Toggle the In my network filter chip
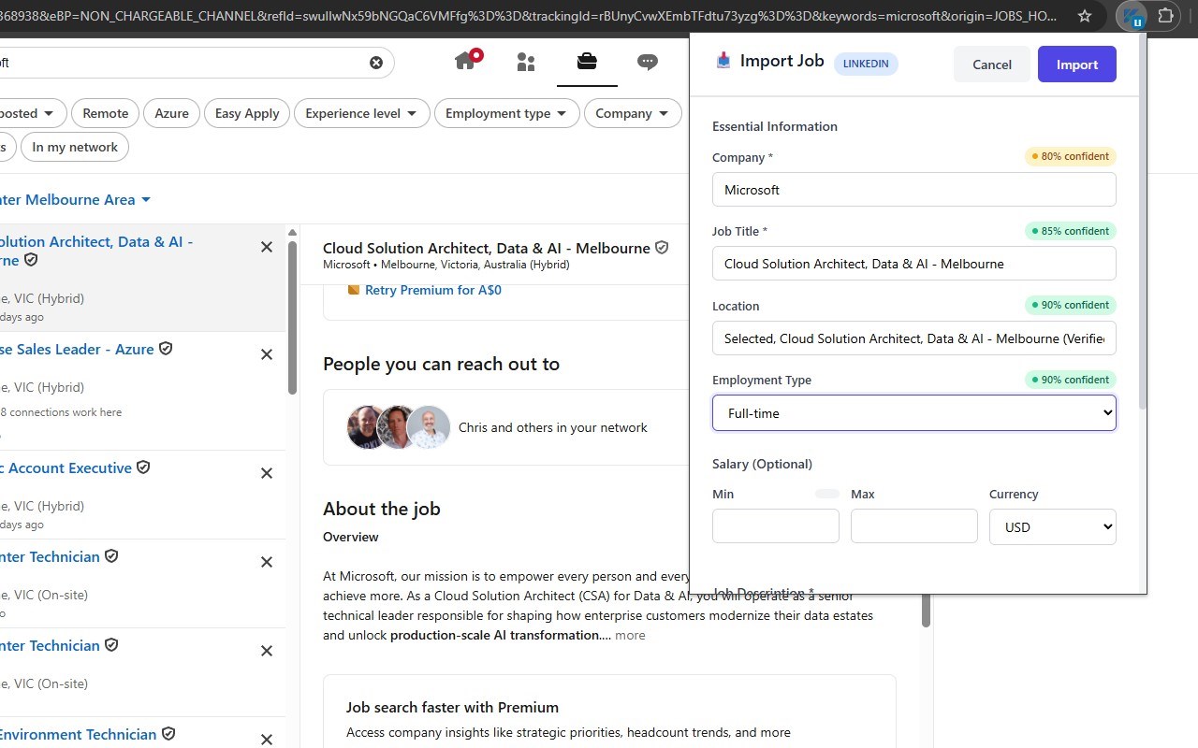The width and height of the screenshot is (1198, 748). pyautogui.click(x=75, y=147)
